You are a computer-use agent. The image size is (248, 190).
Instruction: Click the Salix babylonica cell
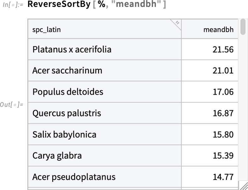104,134
